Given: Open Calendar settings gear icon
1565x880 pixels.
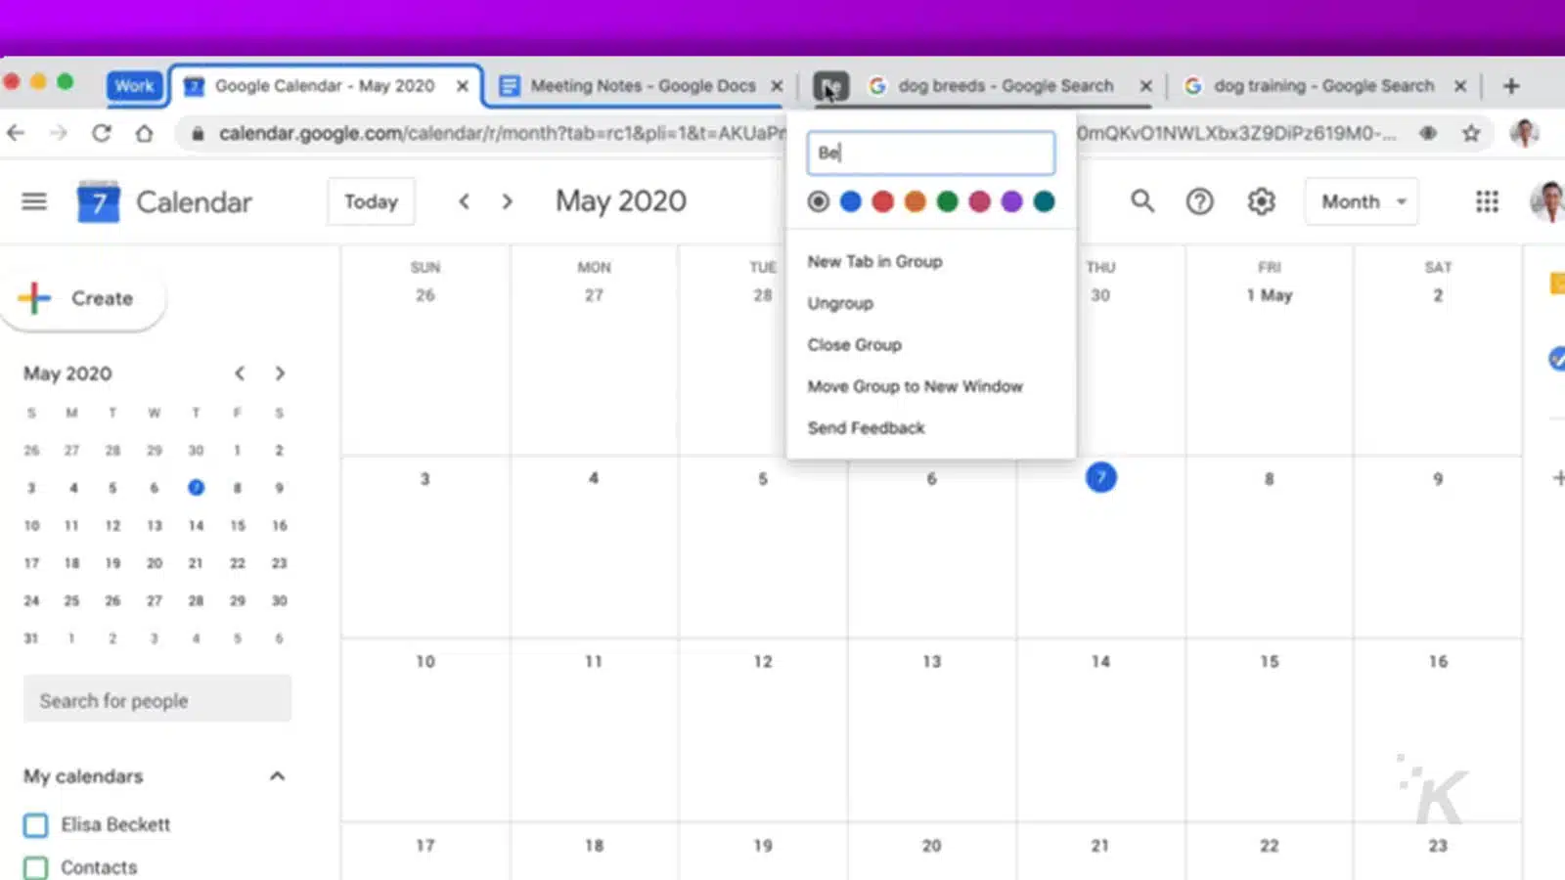Looking at the screenshot, I should [1261, 201].
